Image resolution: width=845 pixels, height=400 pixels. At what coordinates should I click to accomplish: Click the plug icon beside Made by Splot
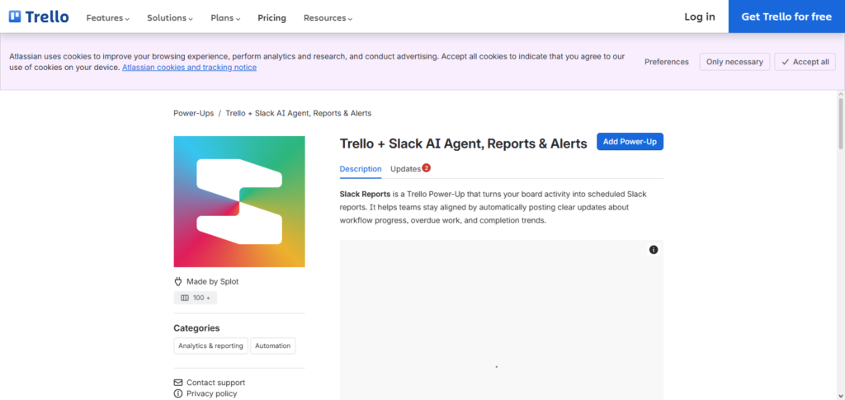click(178, 281)
